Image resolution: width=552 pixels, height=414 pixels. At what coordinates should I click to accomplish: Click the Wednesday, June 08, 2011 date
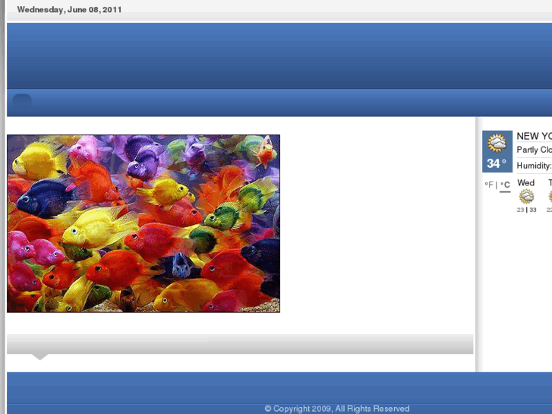[x=69, y=10]
